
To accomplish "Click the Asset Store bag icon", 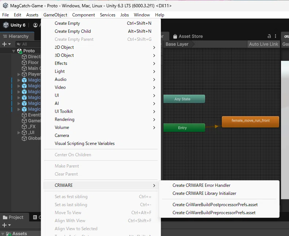I will click(175, 36).
